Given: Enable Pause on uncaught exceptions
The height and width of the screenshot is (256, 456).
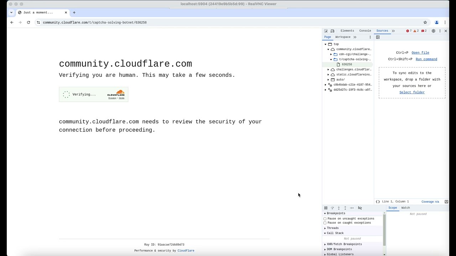Looking at the screenshot, I should click(325, 219).
